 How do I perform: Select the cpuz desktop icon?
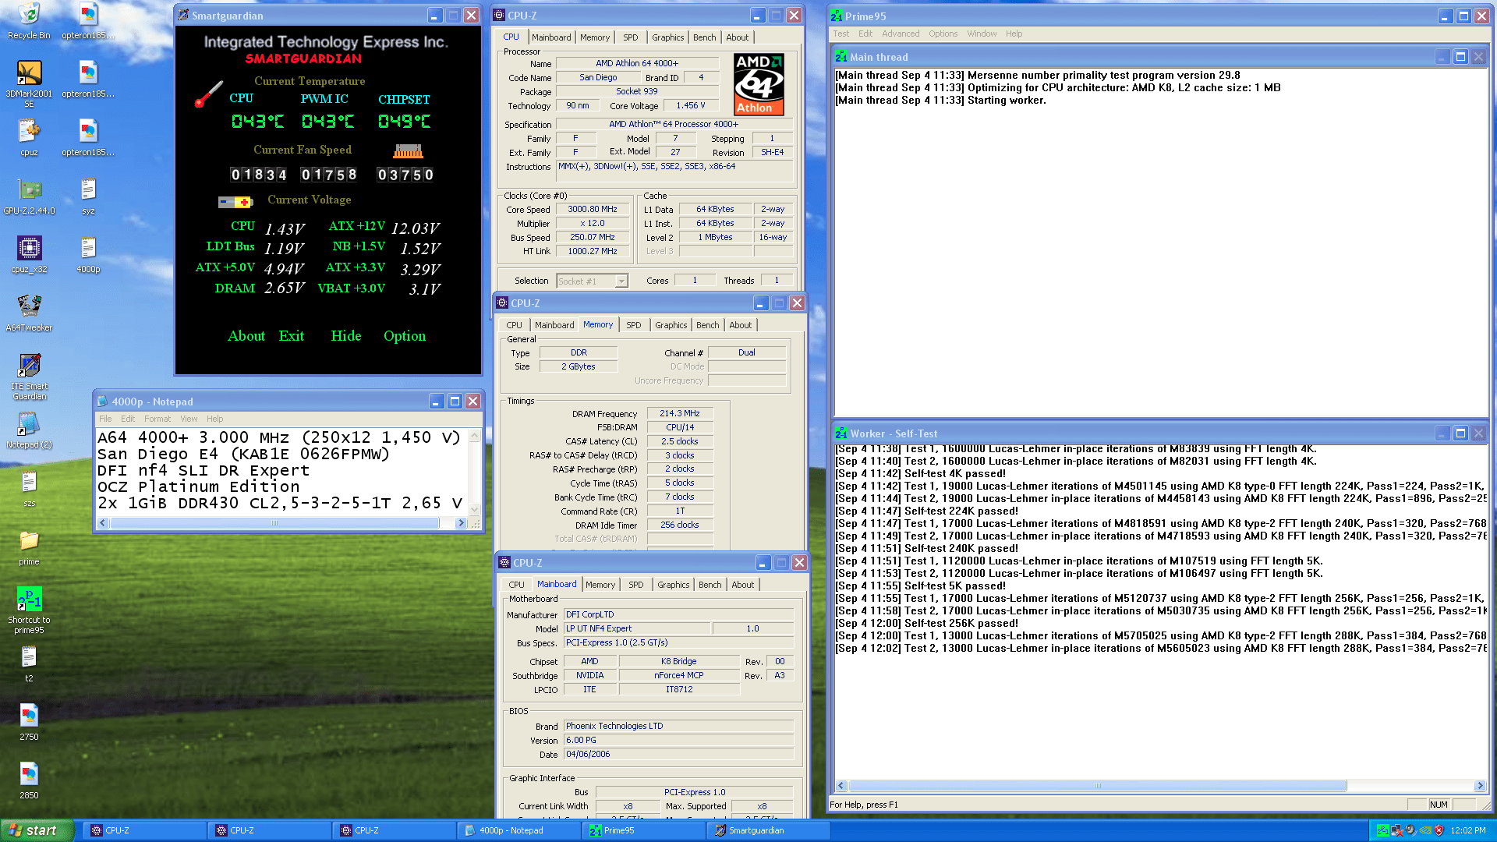29,137
